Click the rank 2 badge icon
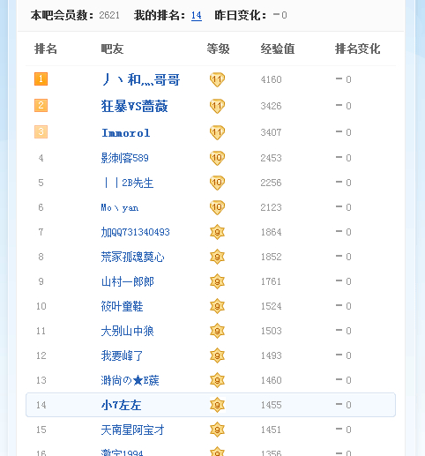 pos(41,106)
